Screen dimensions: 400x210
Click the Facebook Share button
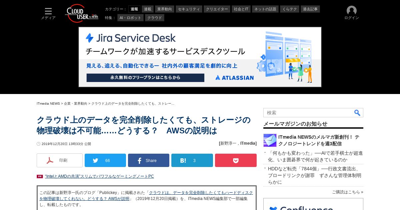click(x=149, y=160)
